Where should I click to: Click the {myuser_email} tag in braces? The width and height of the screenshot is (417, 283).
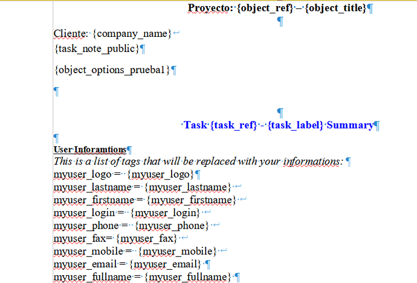[x=166, y=264]
